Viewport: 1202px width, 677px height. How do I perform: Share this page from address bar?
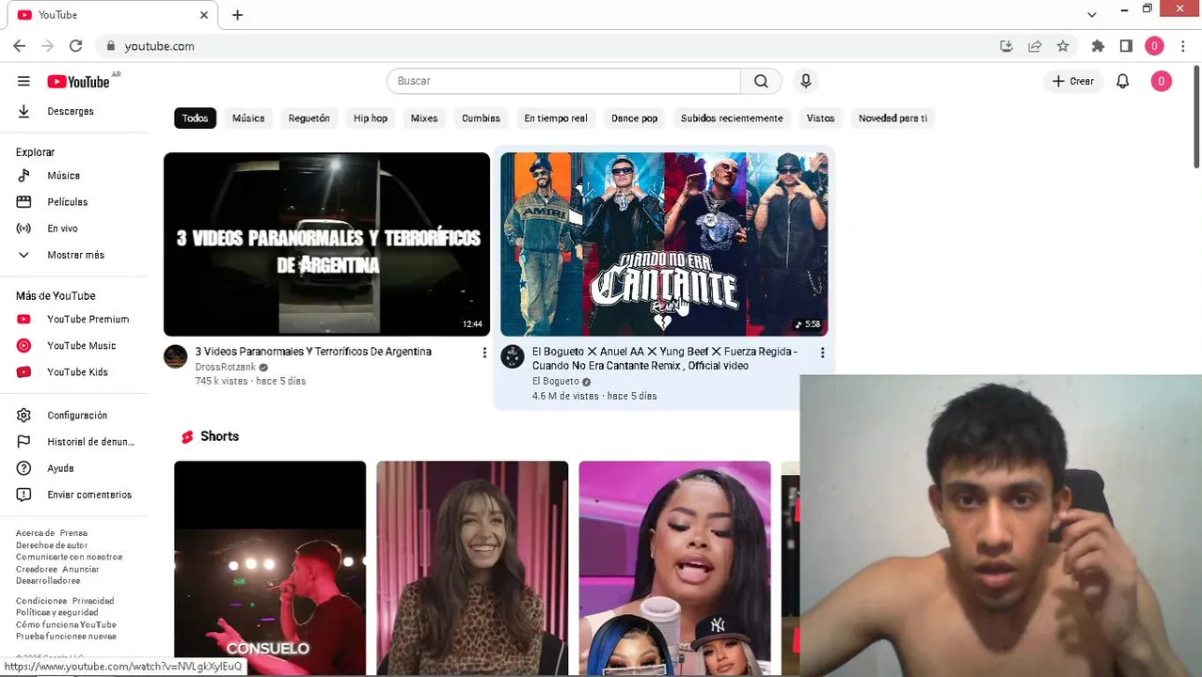click(x=1035, y=46)
